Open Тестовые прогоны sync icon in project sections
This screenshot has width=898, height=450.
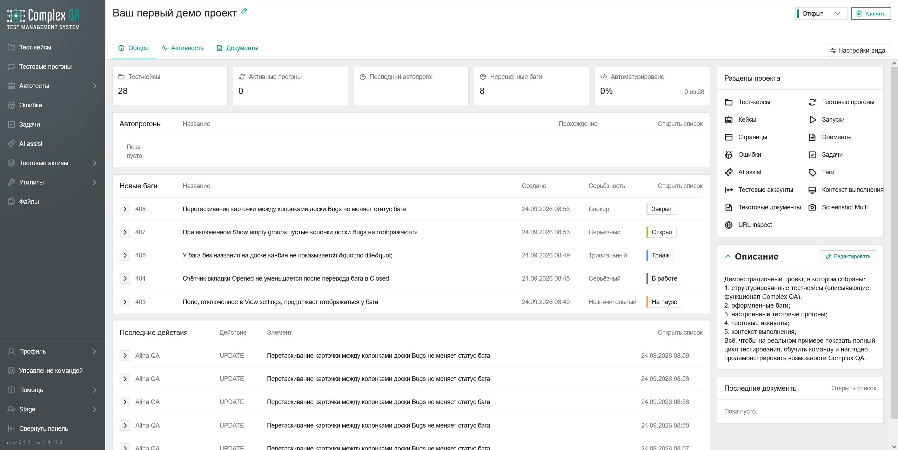pyautogui.click(x=812, y=102)
